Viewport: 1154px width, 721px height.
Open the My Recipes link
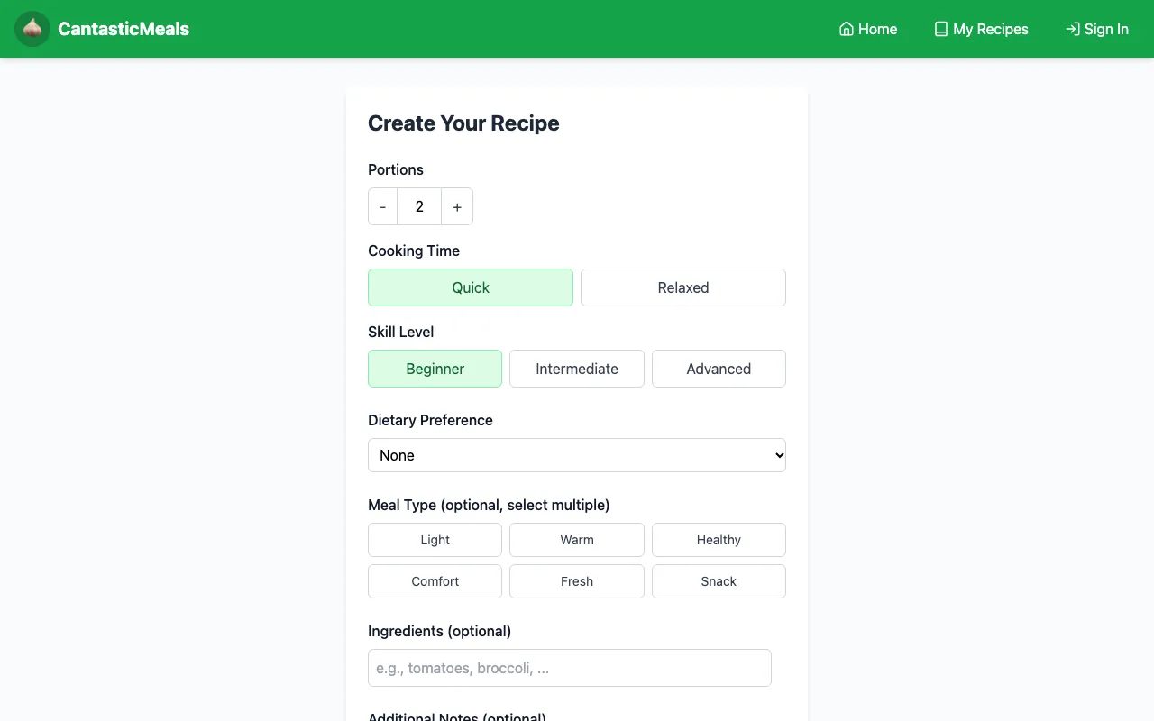pos(981,29)
